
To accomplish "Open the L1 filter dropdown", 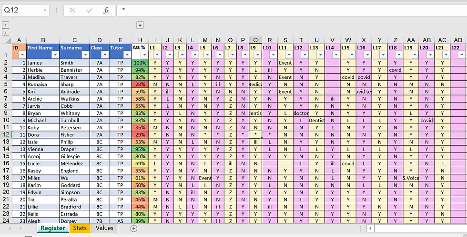I will [x=157, y=55].
